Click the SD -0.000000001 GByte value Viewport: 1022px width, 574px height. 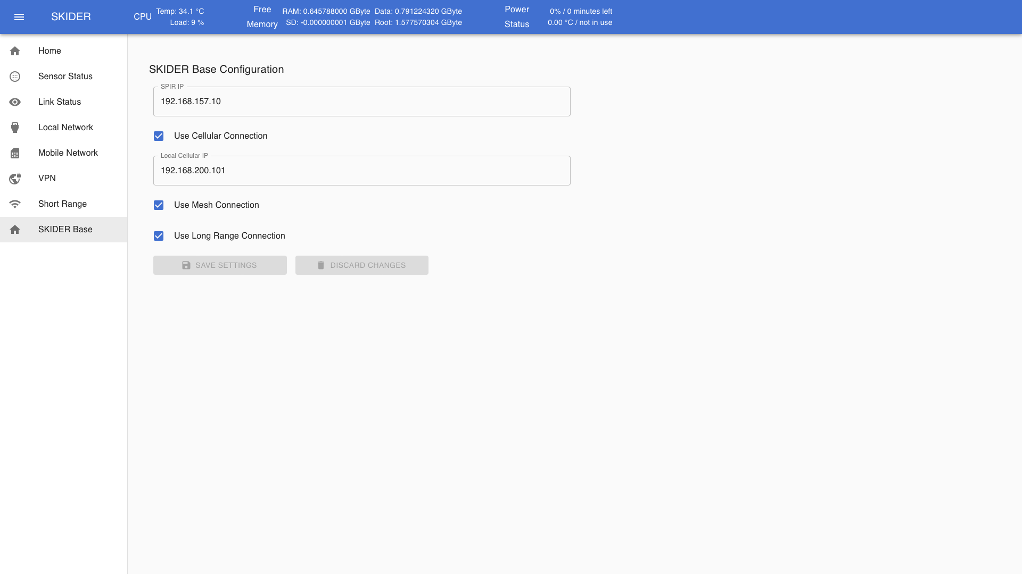coord(328,23)
